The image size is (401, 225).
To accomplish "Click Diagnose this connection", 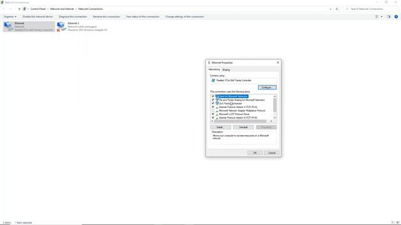I will point(73,17).
